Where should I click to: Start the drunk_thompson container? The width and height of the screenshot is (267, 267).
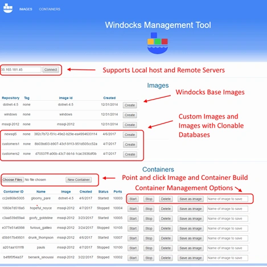tap(133, 239)
